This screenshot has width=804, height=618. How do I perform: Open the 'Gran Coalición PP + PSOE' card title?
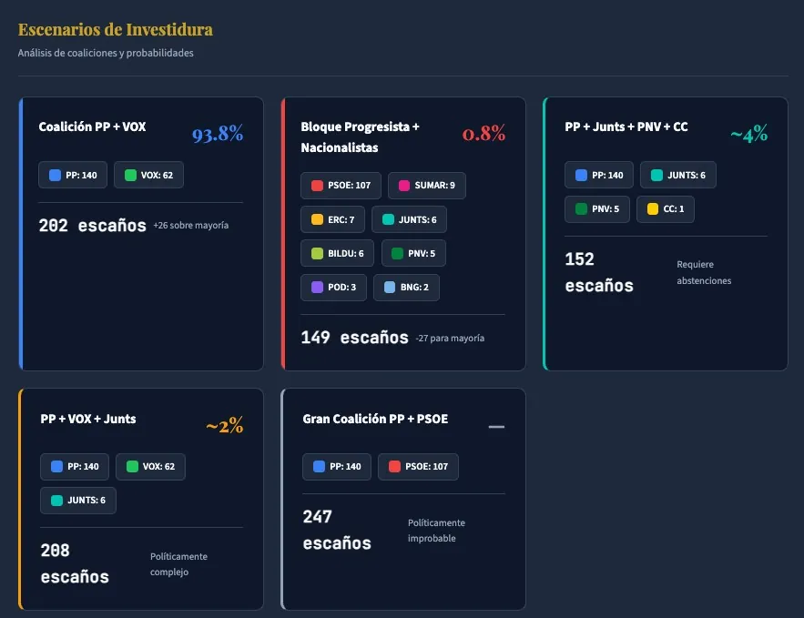click(375, 419)
